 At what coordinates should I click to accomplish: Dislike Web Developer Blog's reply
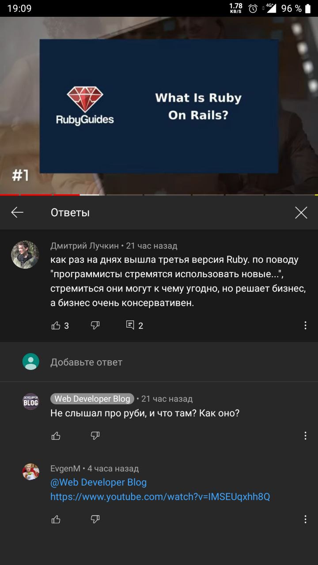[x=95, y=436]
